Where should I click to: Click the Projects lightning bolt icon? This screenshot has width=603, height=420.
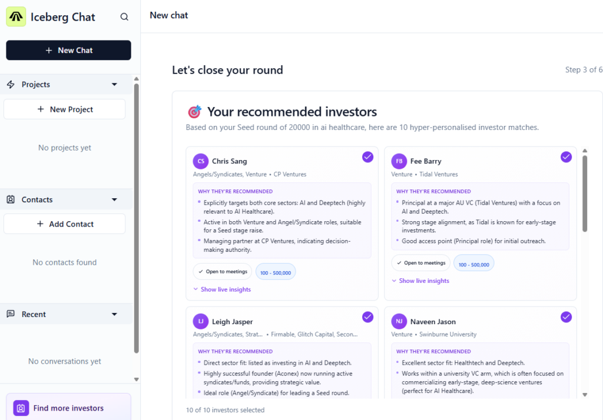11,85
